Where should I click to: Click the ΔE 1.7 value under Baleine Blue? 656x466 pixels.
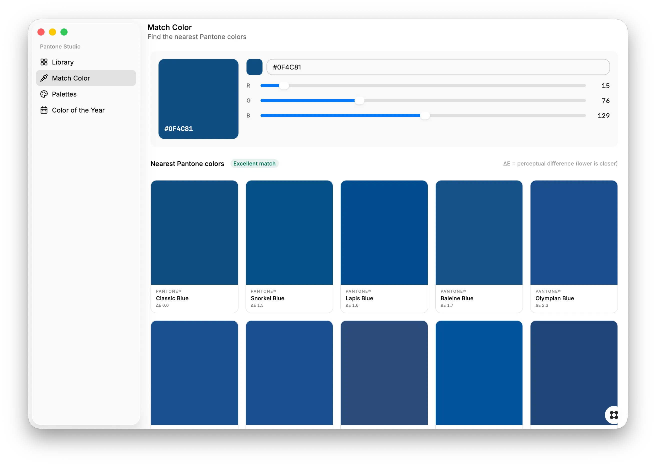point(447,305)
